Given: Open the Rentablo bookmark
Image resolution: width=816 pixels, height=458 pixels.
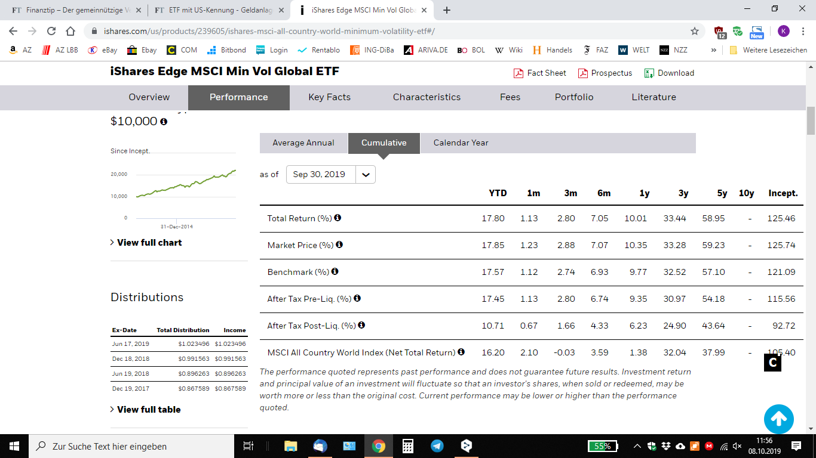Looking at the screenshot, I should point(319,50).
